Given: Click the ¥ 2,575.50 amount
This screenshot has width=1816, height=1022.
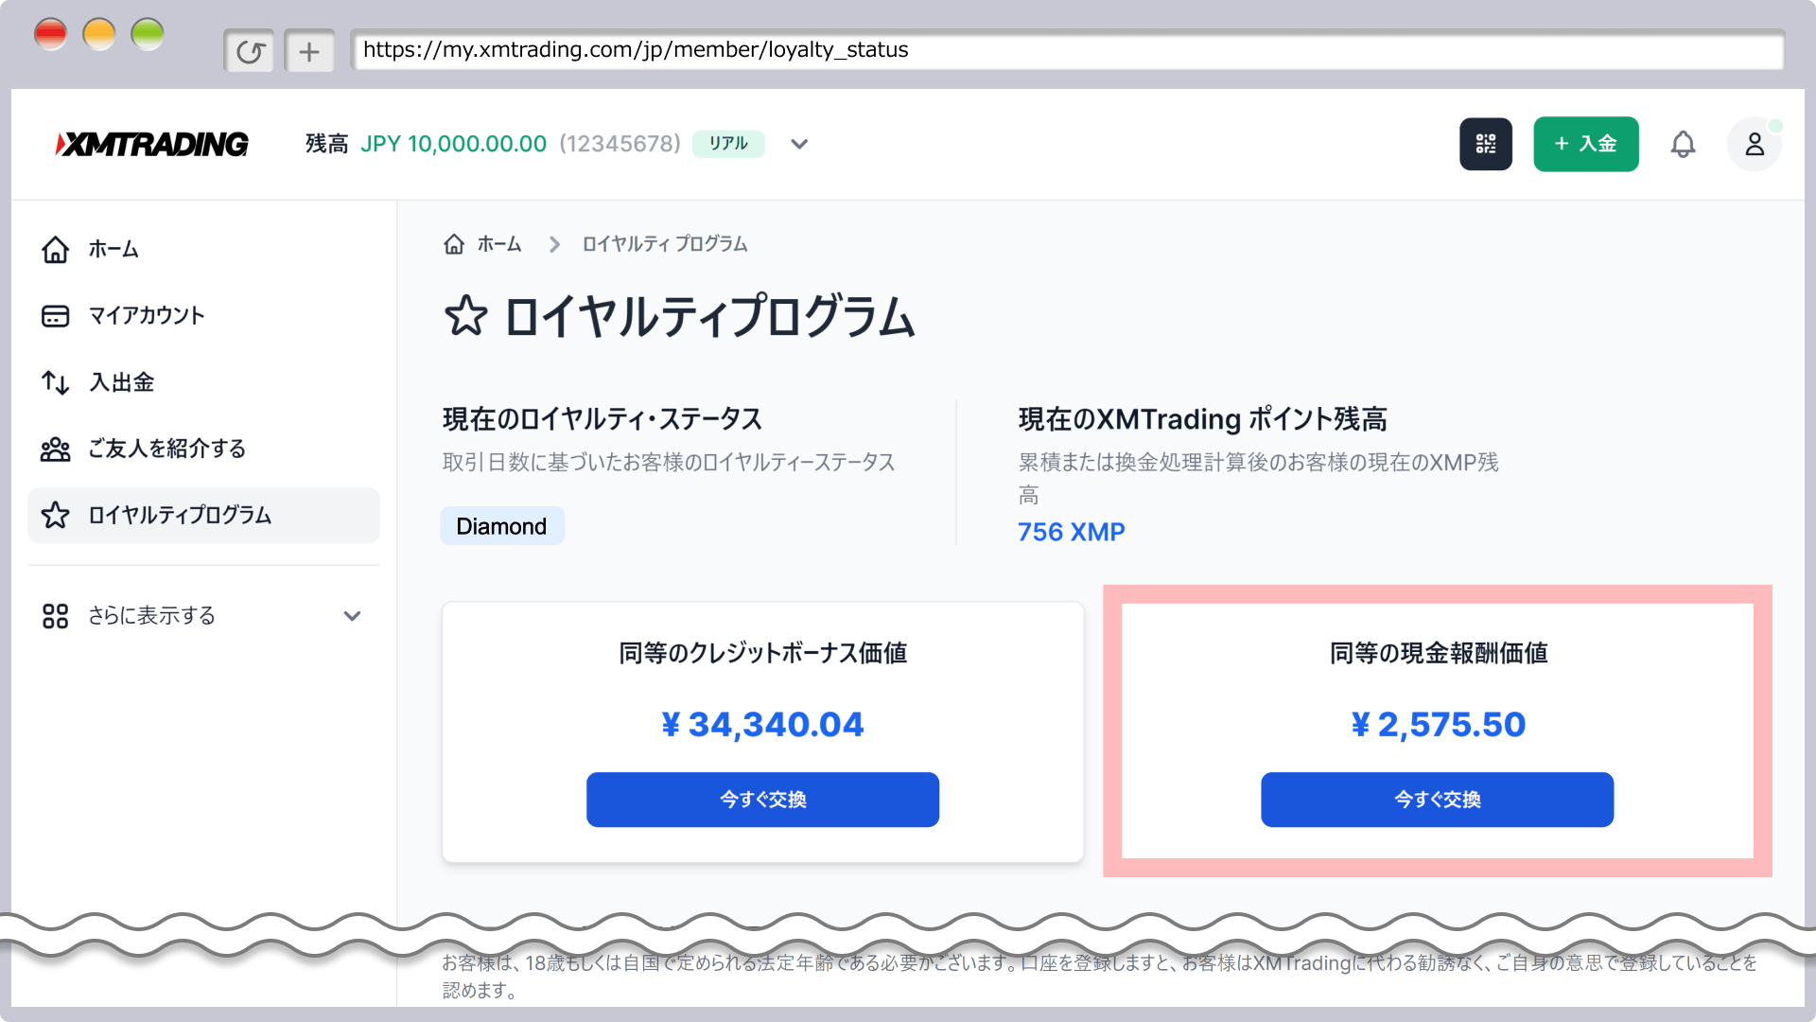Looking at the screenshot, I should pyautogui.click(x=1438, y=725).
